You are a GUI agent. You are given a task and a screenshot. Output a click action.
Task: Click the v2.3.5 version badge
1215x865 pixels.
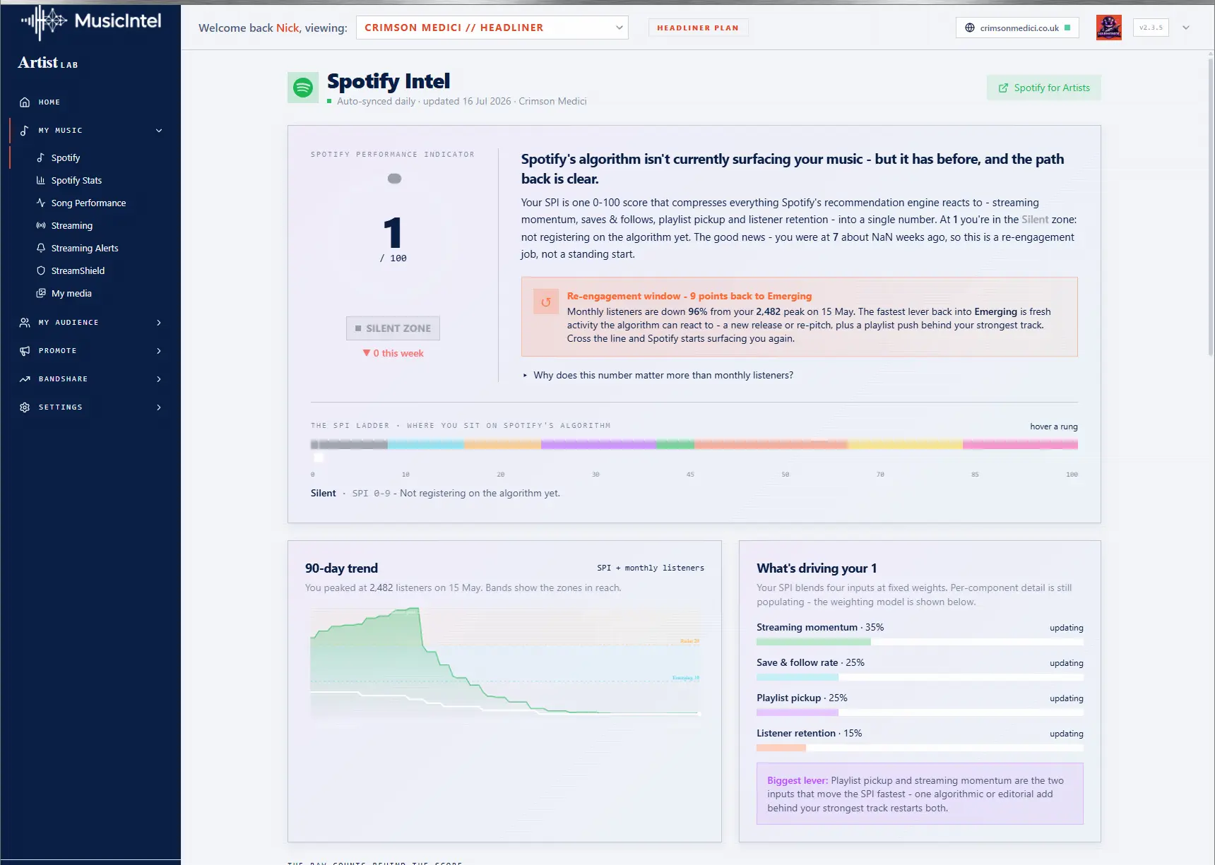(x=1151, y=28)
